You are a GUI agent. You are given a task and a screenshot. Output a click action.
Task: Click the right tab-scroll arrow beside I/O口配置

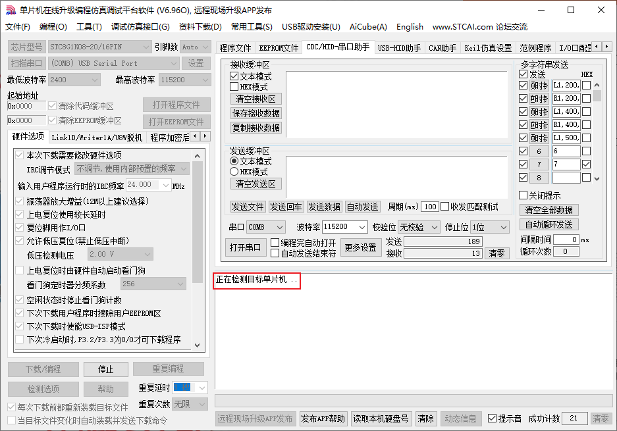606,47
